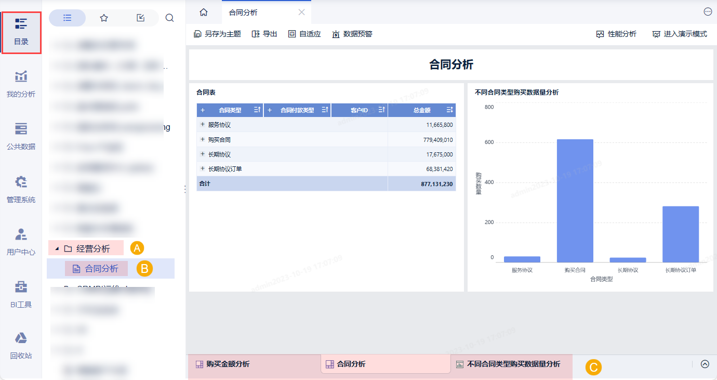Screen dimensions: 717x380
Task: Click the 877,131,230 total amount
Action: point(422,184)
